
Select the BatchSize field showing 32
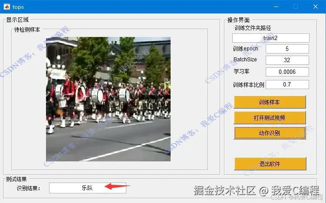pos(287,60)
